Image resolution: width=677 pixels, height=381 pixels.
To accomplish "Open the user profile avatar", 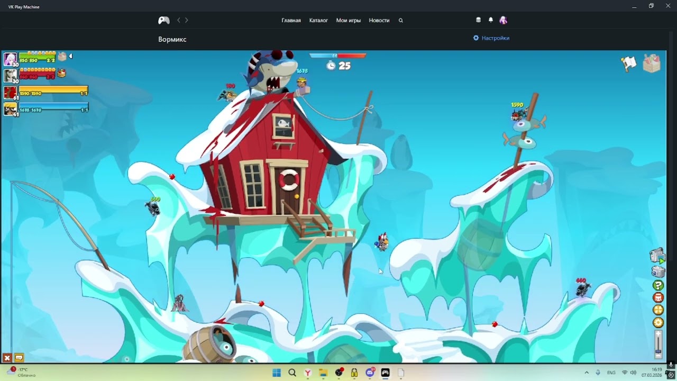I will [x=503, y=20].
